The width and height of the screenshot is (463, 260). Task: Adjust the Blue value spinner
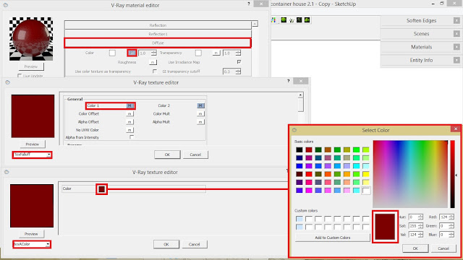pos(451,235)
